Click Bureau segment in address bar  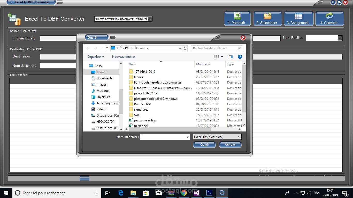click(x=140, y=48)
